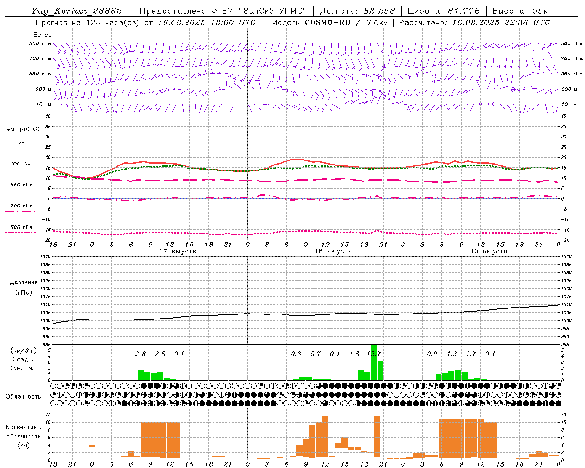Click the Осадки precipitation panel label
This screenshot has width=585, height=468.
tap(24, 359)
